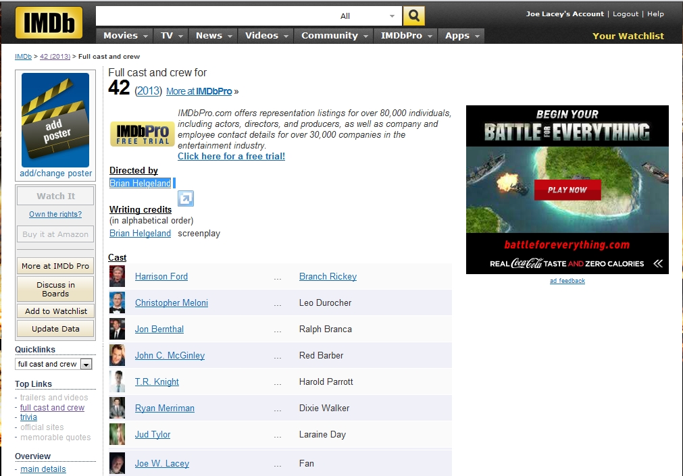Open Christopher Meloni's name link

pos(172,302)
